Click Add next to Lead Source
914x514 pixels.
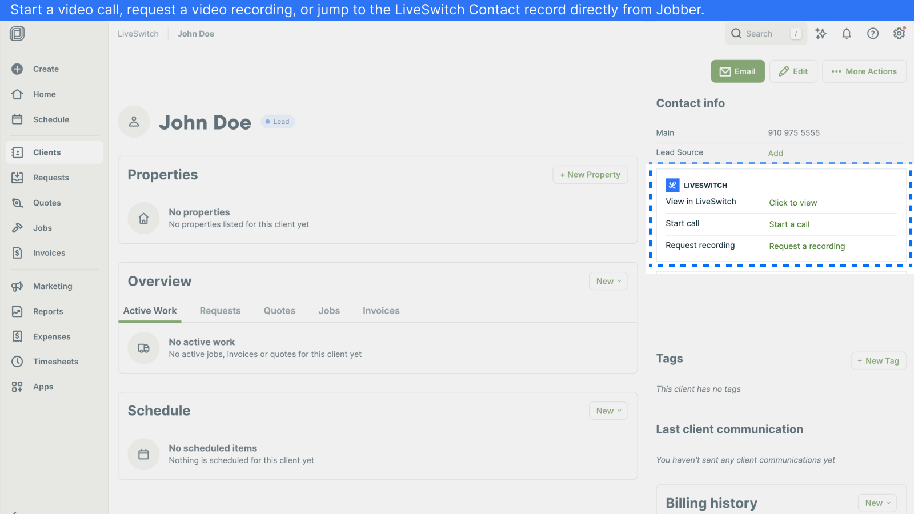click(775, 153)
